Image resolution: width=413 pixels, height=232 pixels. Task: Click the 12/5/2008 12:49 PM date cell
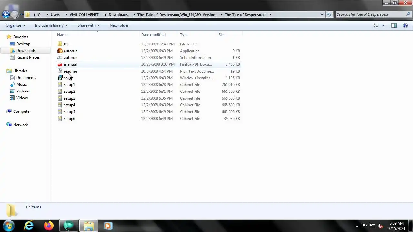158,44
